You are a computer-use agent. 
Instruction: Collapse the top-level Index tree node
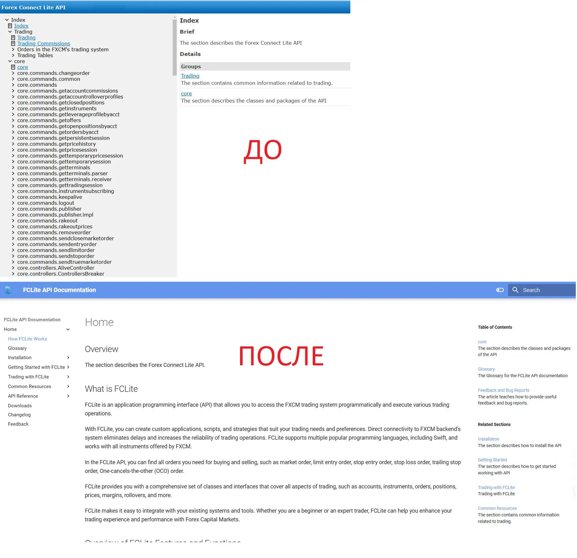pos(7,20)
